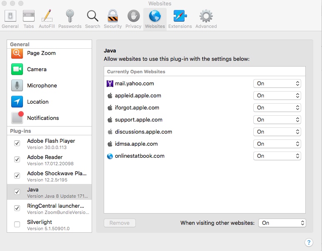This screenshot has height=251, width=322.
Task: Click the disabled Remove button
Action: 120,223
